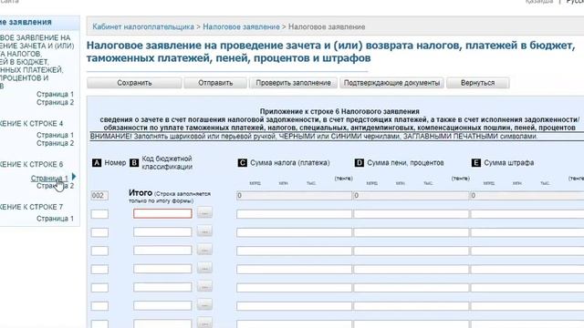Image resolution: width=584 pixels, height=328 pixels.
Task: Open Страница 1 under Приложение к строке 6
Action: click(x=49, y=179)
